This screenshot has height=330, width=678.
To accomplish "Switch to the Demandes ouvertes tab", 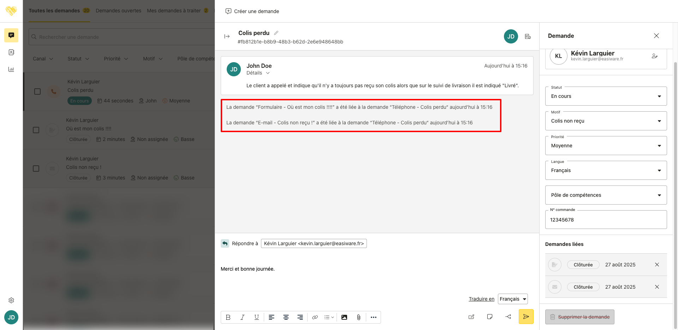I will tap(118, 11).
